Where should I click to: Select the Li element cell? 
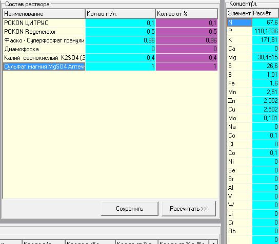click(x=240, y=214)
